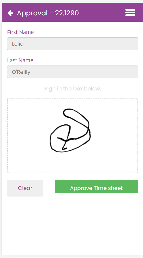Image resolution: width=143 pixels, height=258 pixels.
Task: Click the 'Sign in the box below.' text
Action: coord(73,89)
